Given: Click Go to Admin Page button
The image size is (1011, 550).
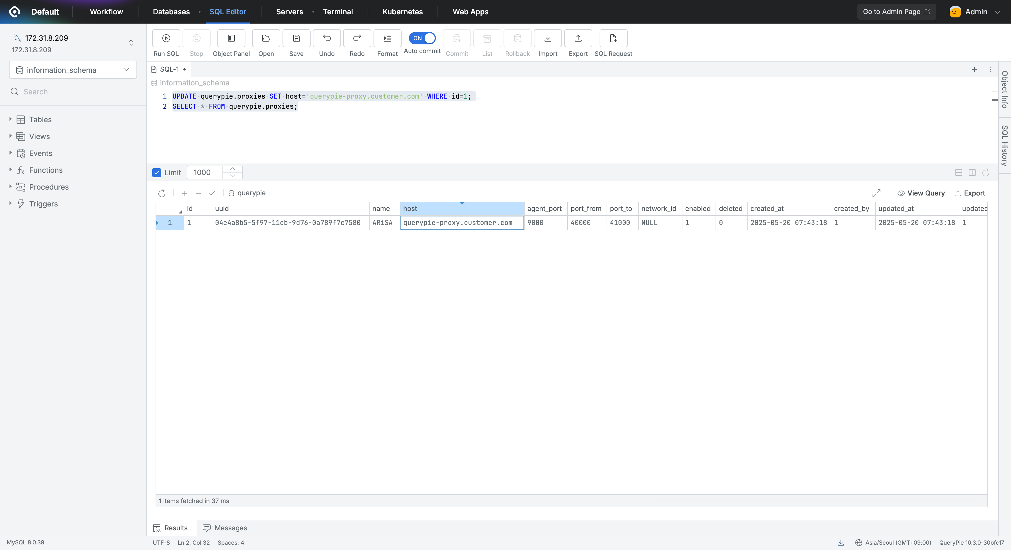Looking at the screenshot, I should point(896,12).
